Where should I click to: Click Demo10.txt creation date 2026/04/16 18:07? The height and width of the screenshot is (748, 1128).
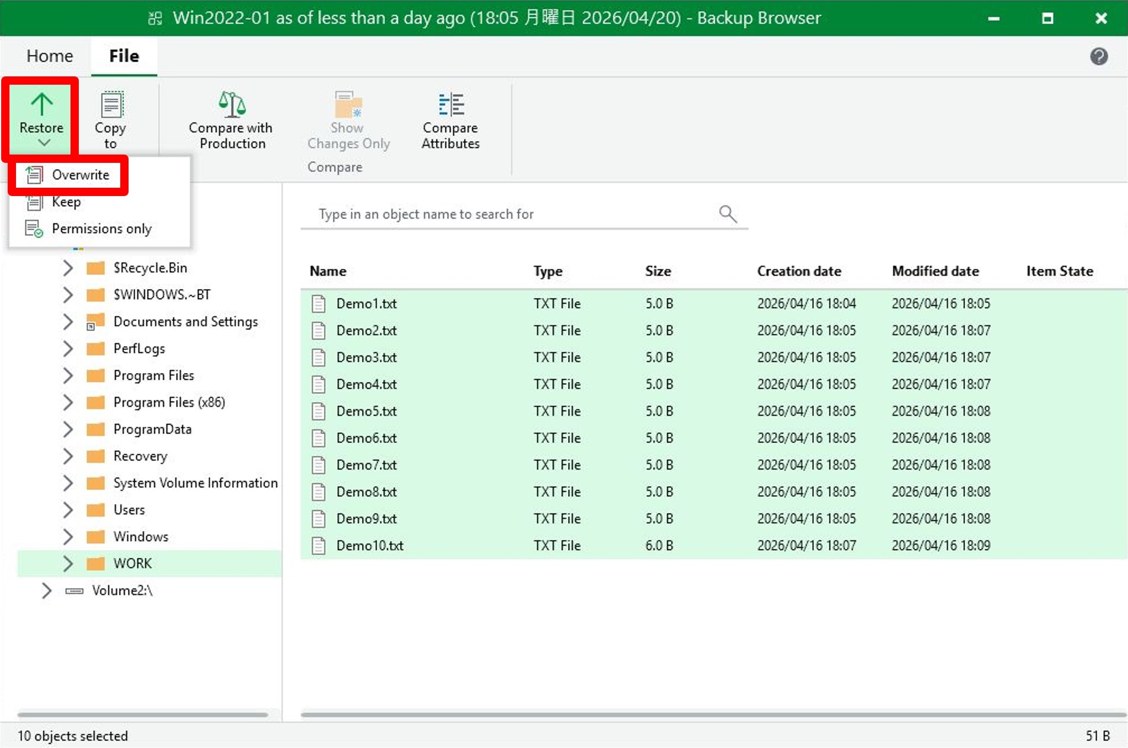[x=806, y=545]
